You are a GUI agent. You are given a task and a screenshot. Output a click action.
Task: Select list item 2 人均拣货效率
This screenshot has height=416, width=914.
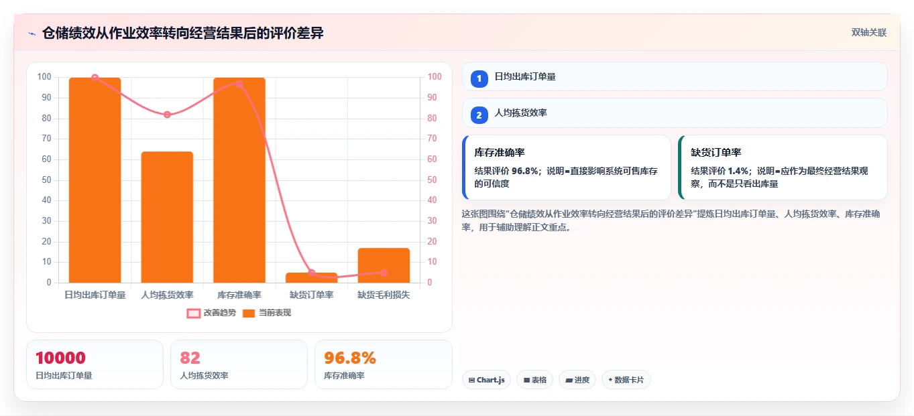click(675, 113)
